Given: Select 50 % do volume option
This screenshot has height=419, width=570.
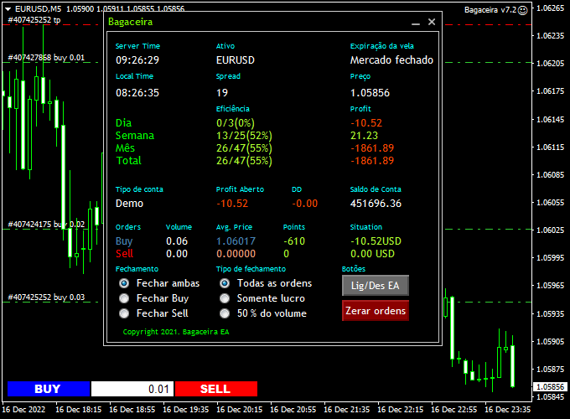Looking at the screenshot, I should (225, 313).
